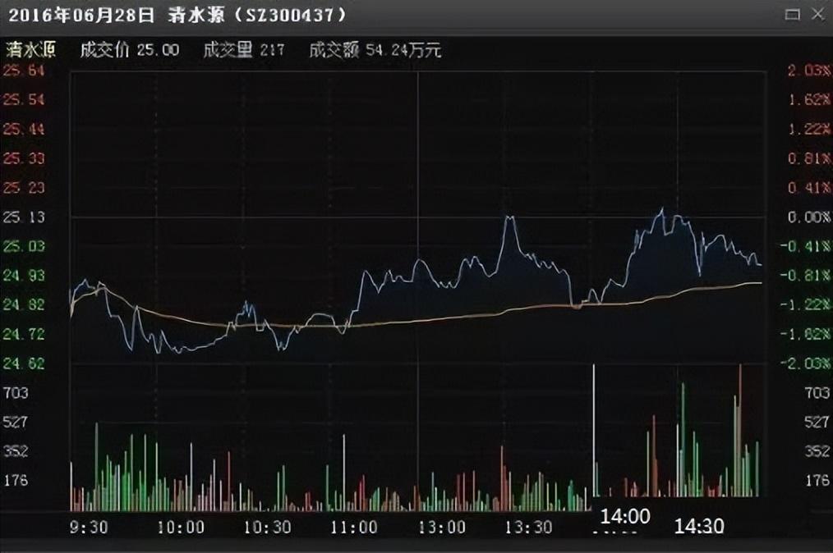The width and height of the screenshot is (833, 553).
Task: Click the 10:00 time axis marker
Action: tap(181, 527)
